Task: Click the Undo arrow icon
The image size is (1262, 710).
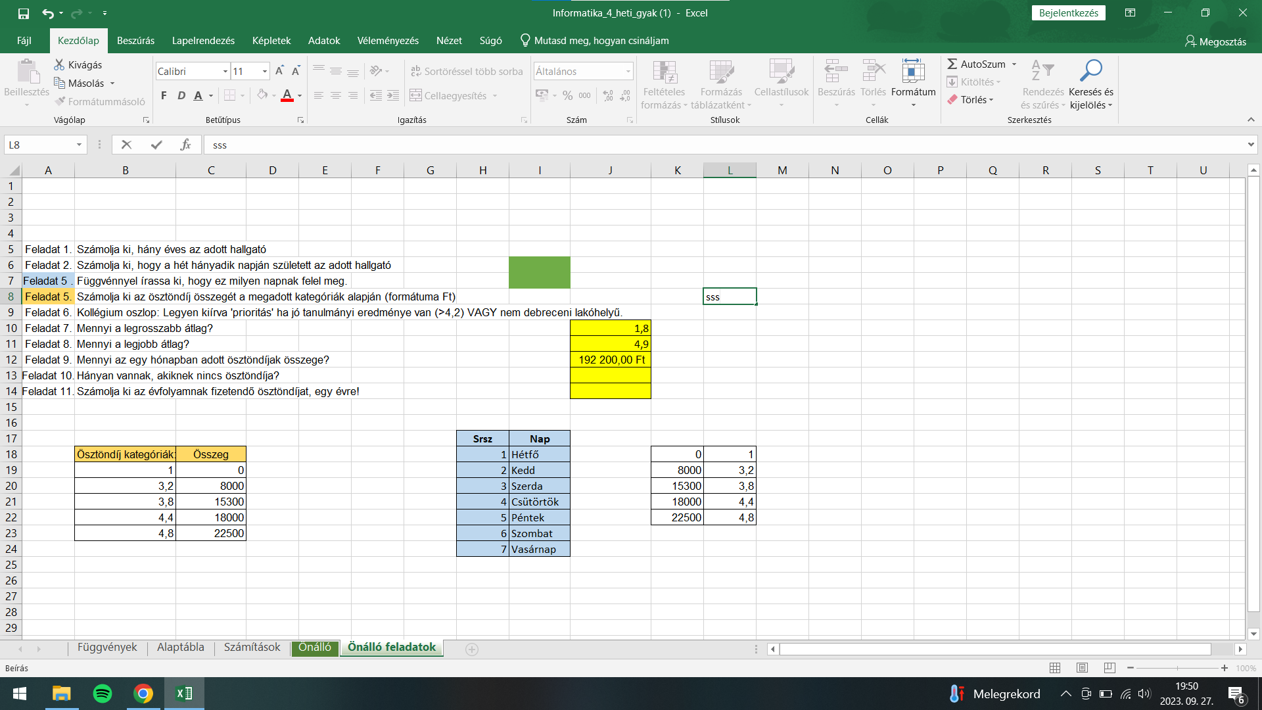Action: [47, 13]
